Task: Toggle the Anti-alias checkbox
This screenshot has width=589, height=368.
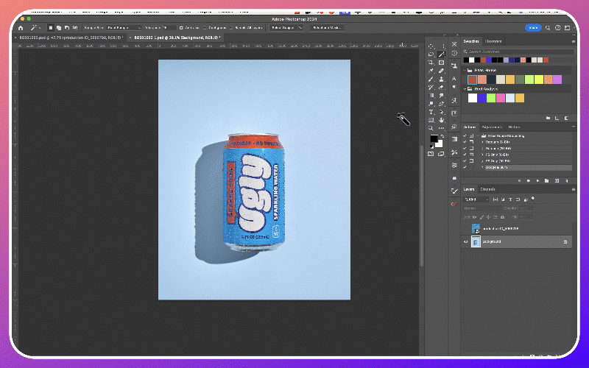Action: tap(181, 28)
